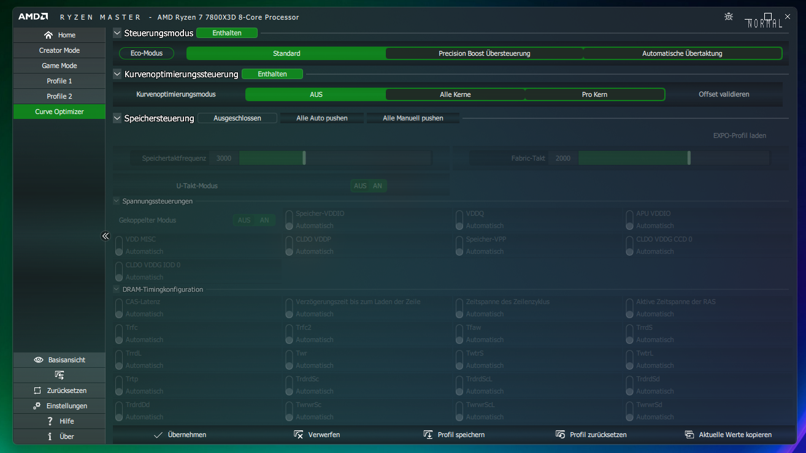Select Standard control mode
Image resolution: width=806 pixels, height=453 pixels.
tap(286, 53)
